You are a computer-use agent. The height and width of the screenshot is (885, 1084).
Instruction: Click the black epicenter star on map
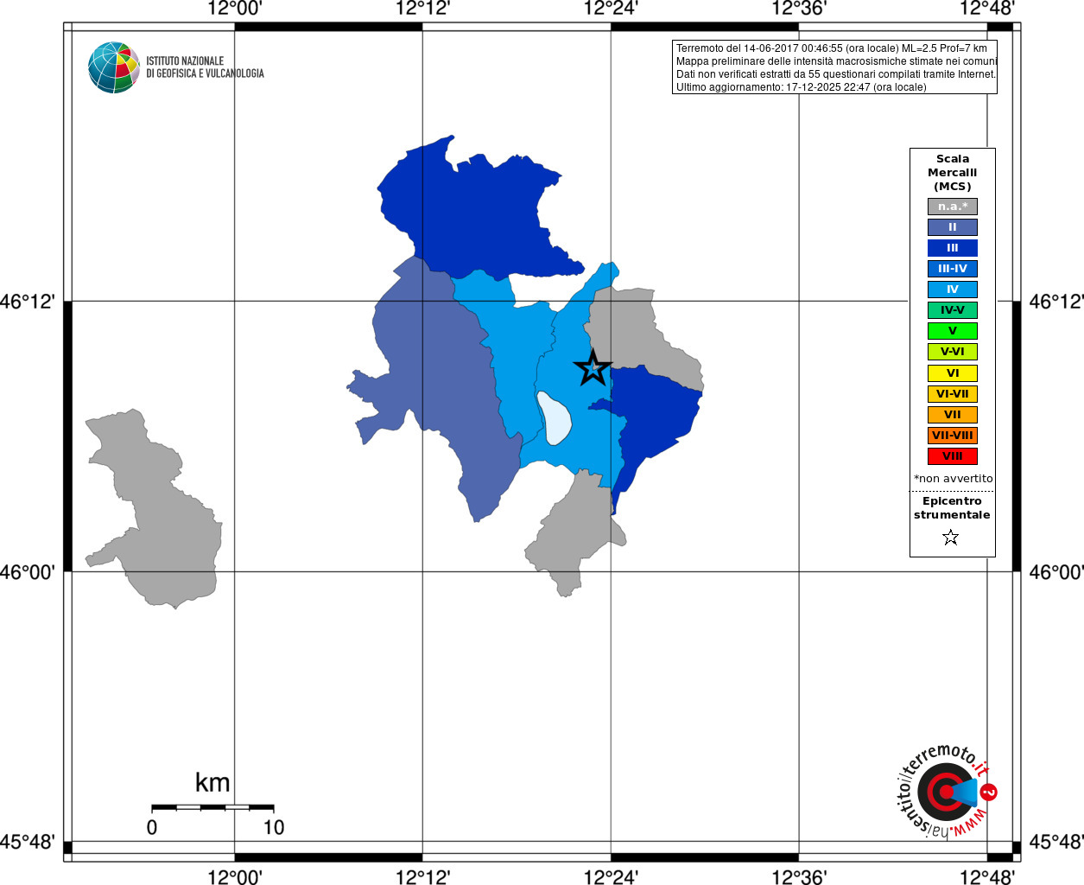pos(593,367)
